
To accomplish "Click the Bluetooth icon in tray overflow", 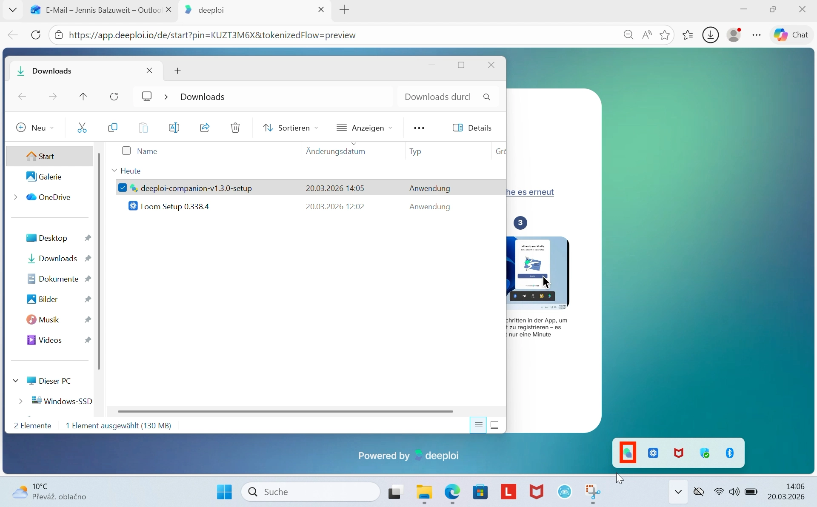I will coord(730,453).
